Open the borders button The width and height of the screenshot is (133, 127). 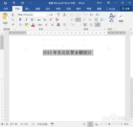point(78,25)
